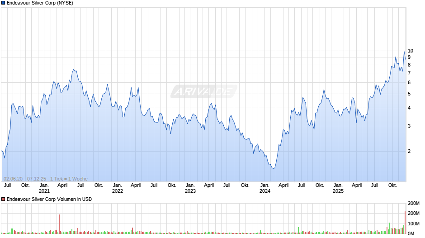425x238 pixels.
Task: Click the volume axis label '0M'
Action: [411, 233]
